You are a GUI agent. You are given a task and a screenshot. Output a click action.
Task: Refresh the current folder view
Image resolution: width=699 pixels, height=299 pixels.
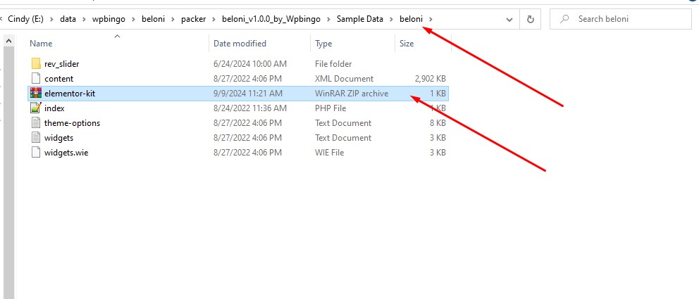tap(530, 19)
